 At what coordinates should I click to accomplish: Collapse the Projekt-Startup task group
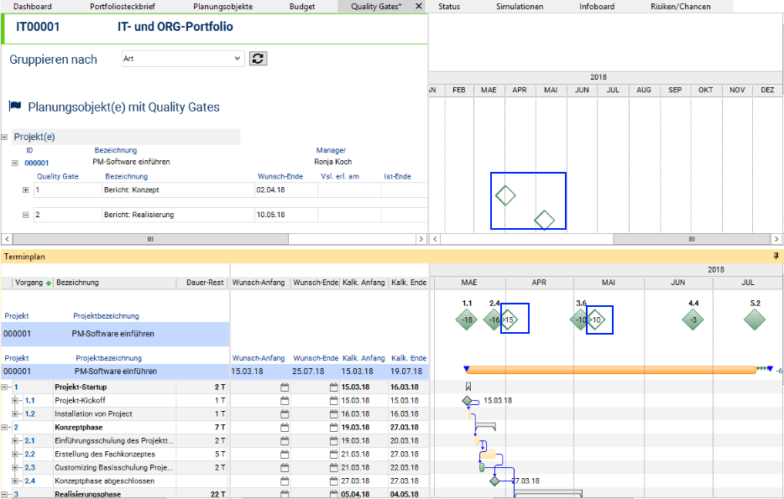click(5, 387)
